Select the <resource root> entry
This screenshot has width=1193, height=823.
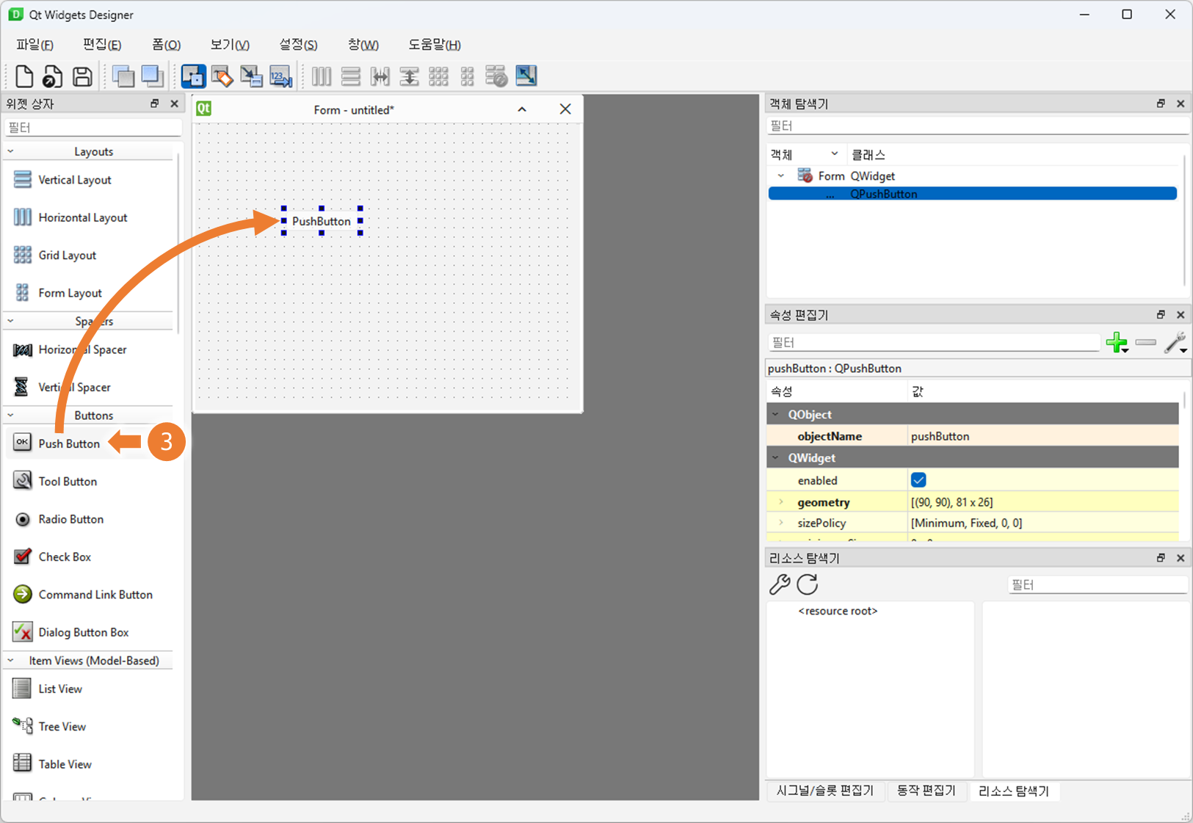click(838, 611)
